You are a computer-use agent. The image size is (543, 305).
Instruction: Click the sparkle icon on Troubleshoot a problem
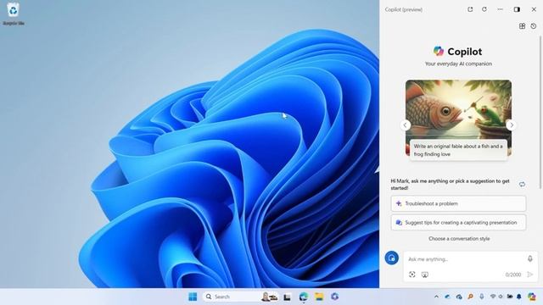click(x=399, y=203)
